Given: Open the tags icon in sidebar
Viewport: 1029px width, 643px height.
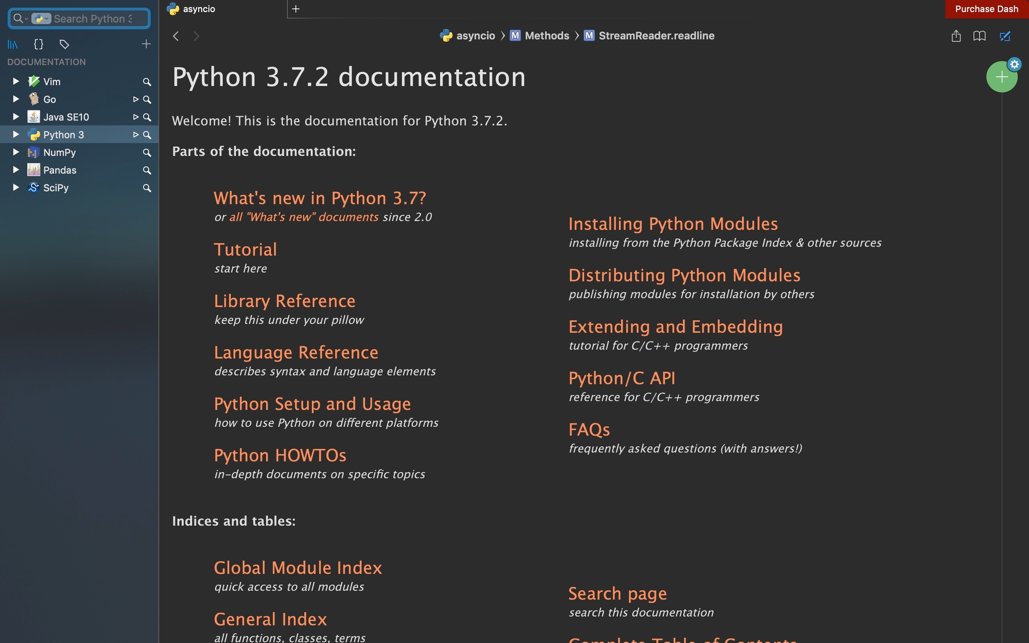Looking at the screenshot, I should click(x=64, y=44).
